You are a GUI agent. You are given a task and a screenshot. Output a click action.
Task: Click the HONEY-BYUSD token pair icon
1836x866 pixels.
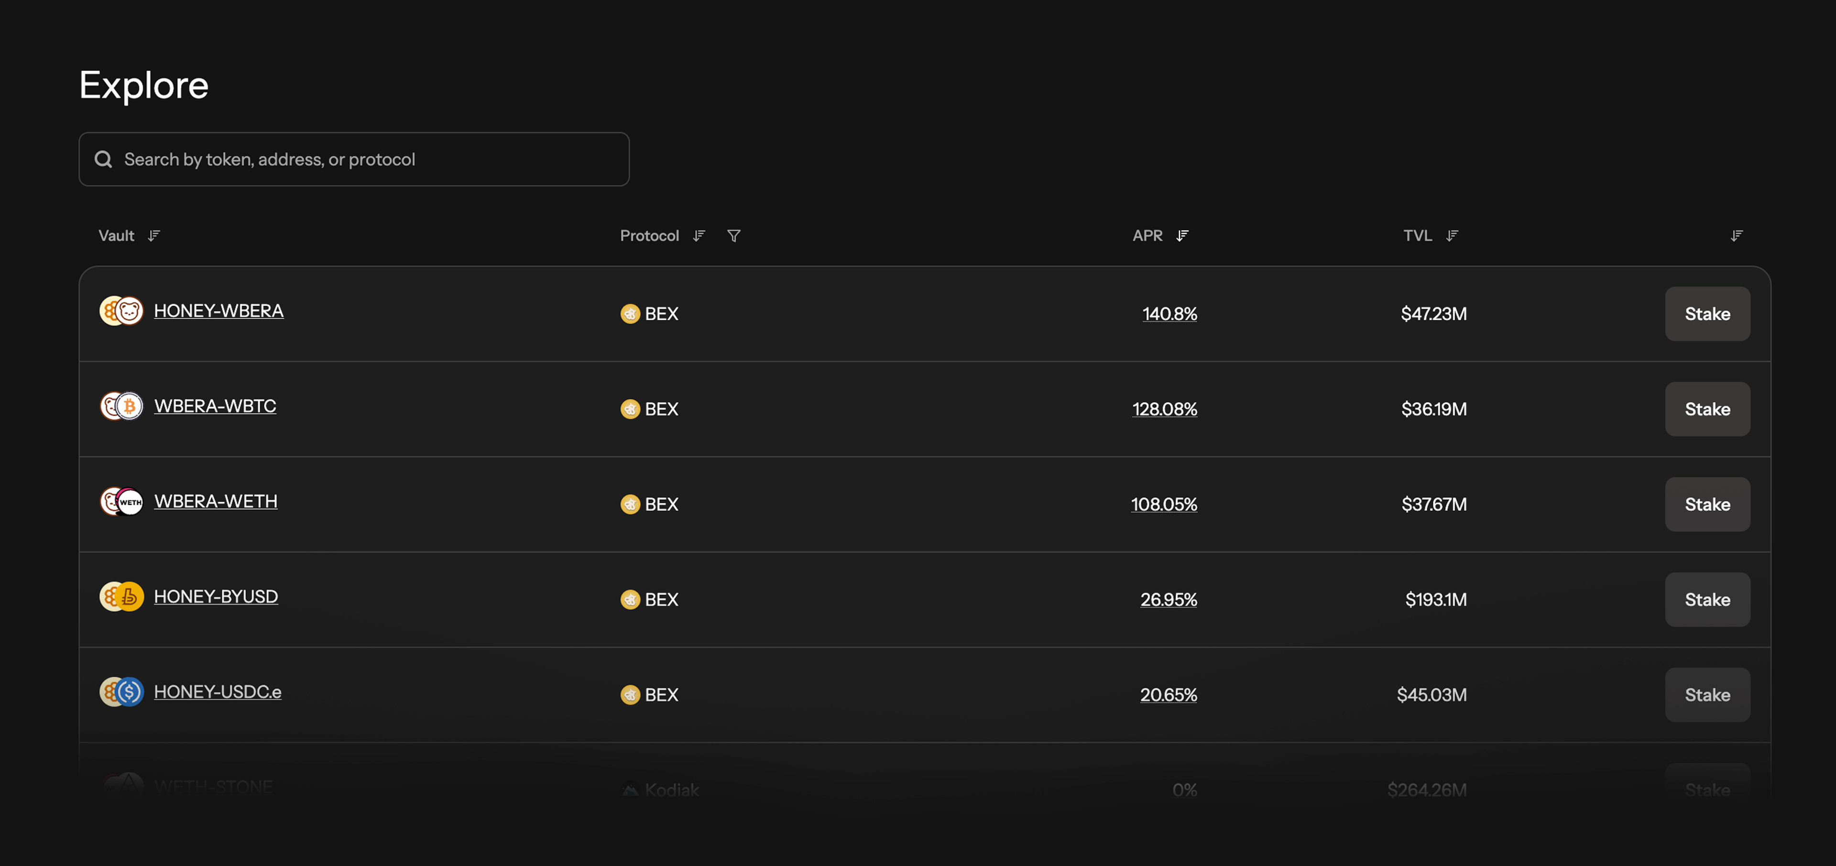point(121,597)
